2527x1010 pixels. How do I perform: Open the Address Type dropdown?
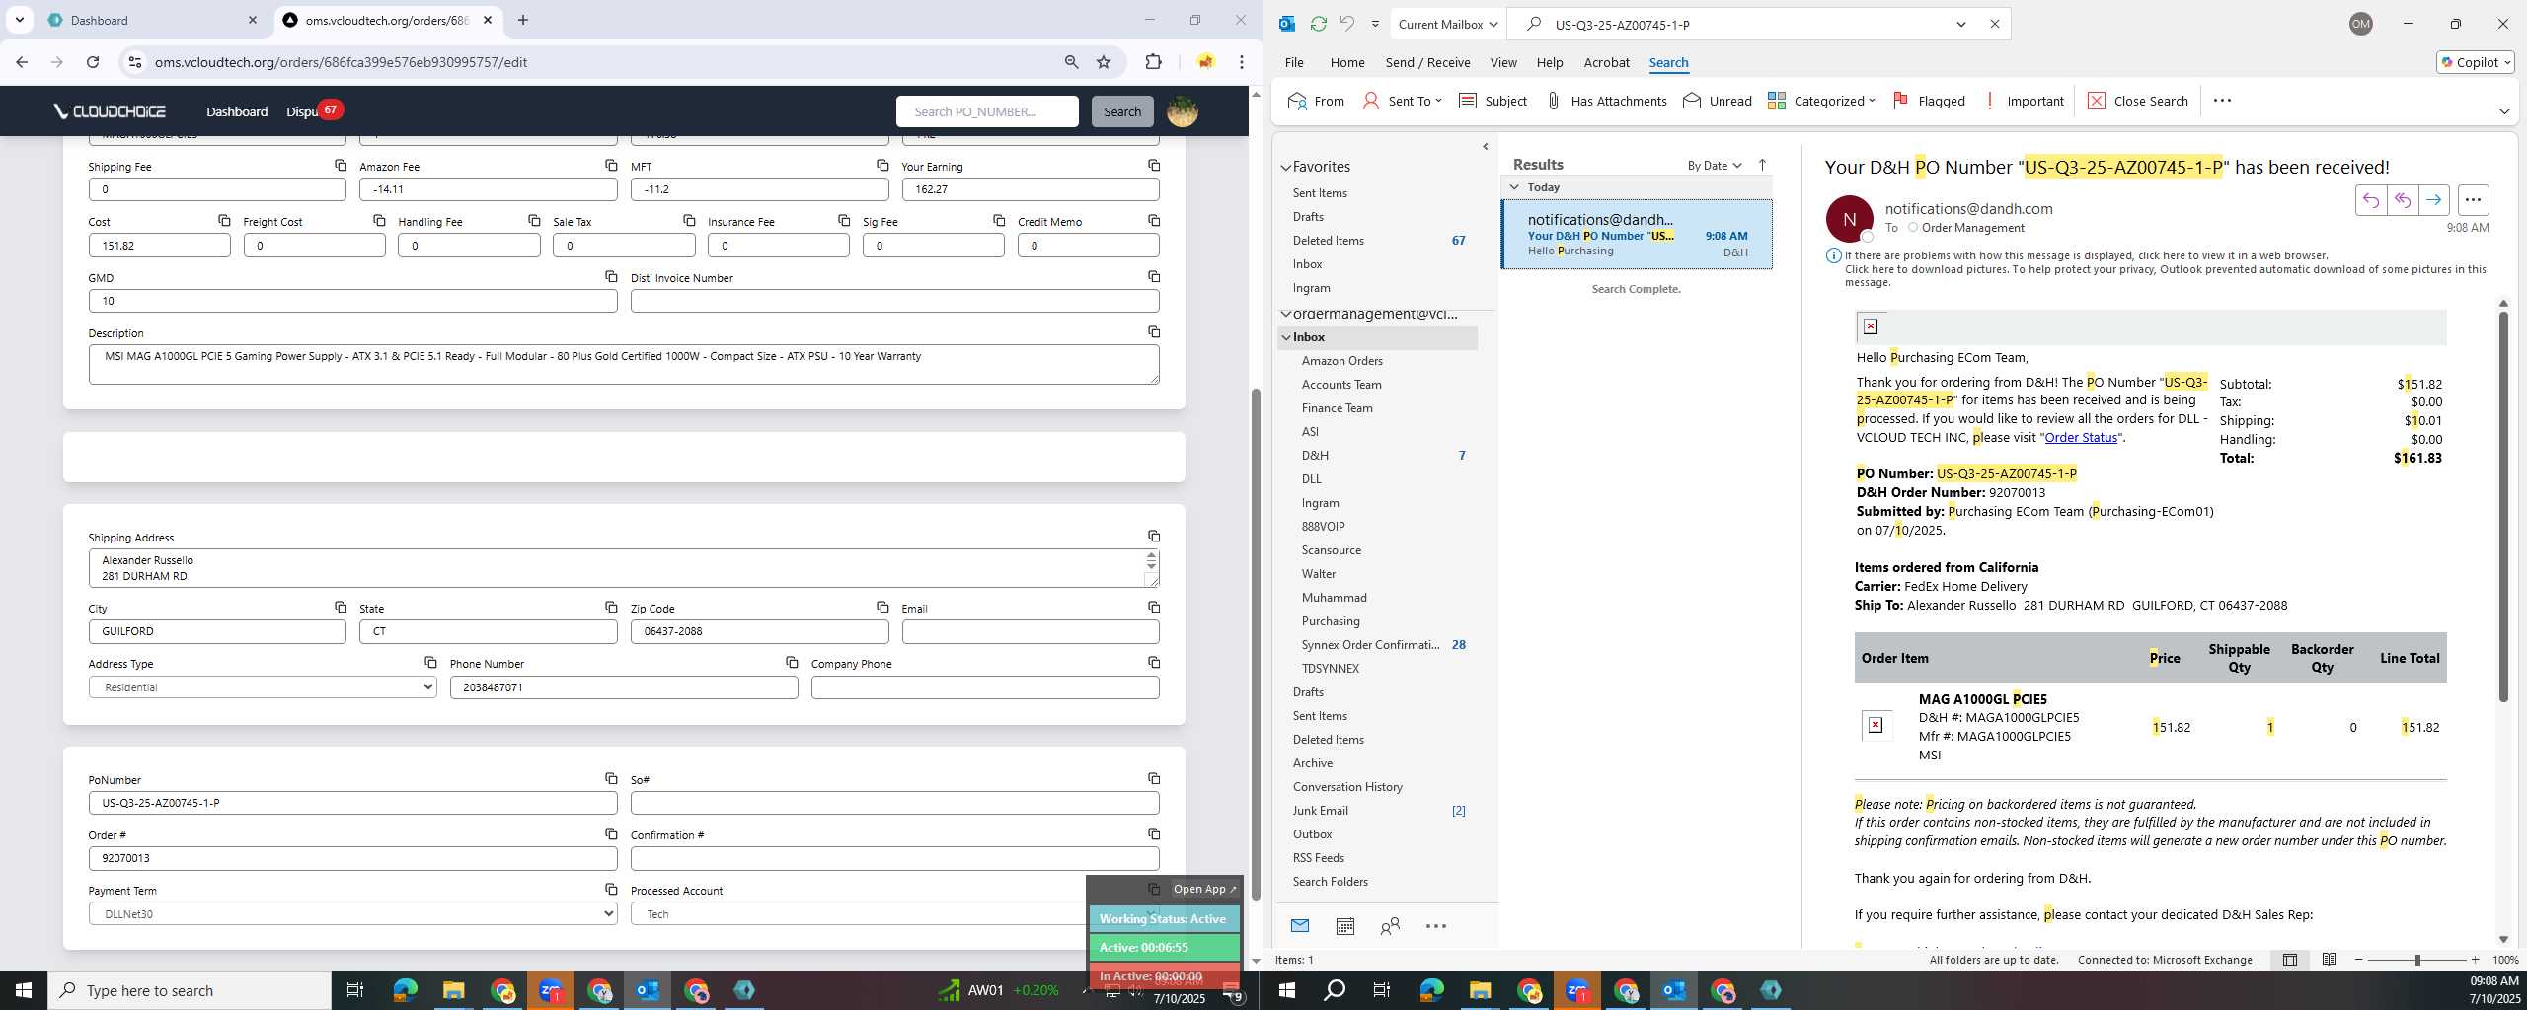263,687
